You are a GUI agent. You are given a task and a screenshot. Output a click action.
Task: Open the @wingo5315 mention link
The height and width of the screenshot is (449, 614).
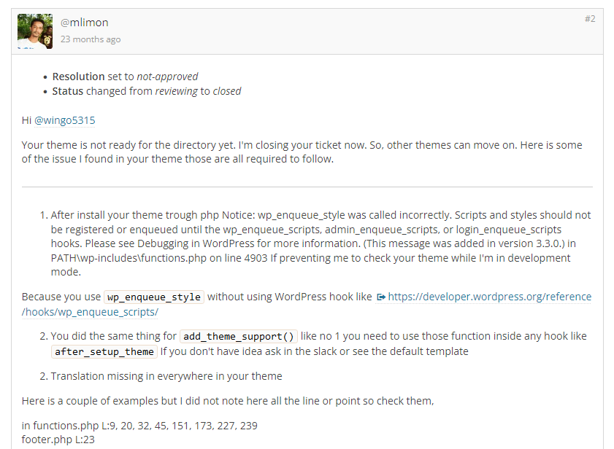coord(64,120)
